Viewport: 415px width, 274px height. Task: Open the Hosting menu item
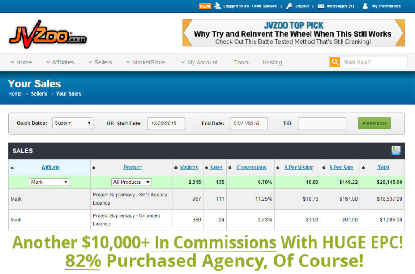click(x=272, y=63)
